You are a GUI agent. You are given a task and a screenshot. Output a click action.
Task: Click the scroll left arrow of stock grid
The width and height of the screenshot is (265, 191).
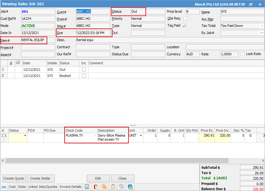click(3, 160)
